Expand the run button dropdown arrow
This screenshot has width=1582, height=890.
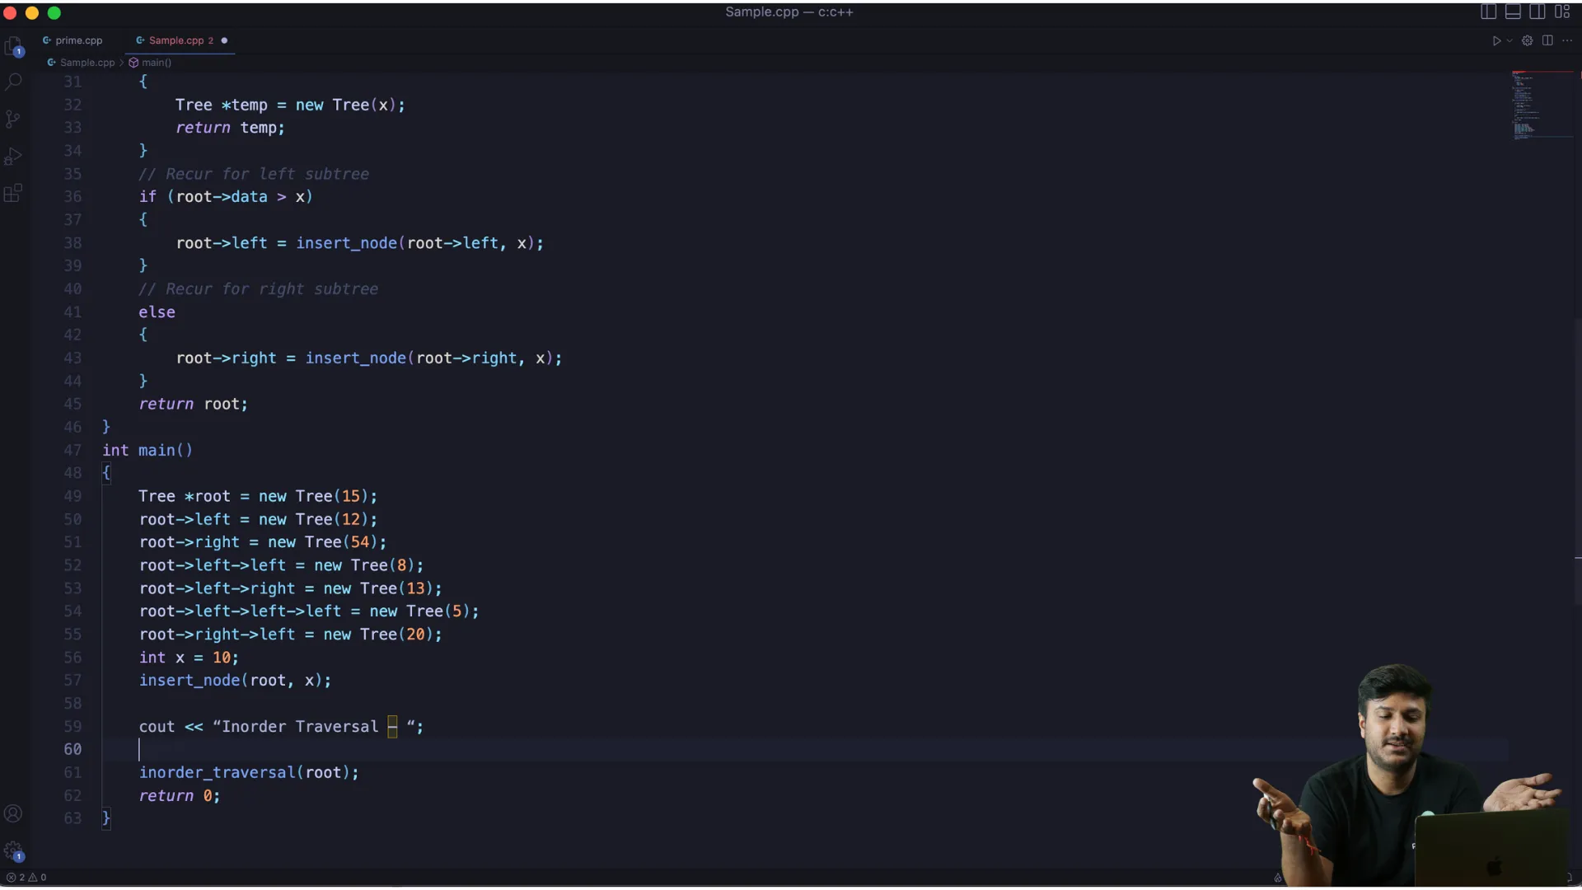click(x=1509, y=40)
